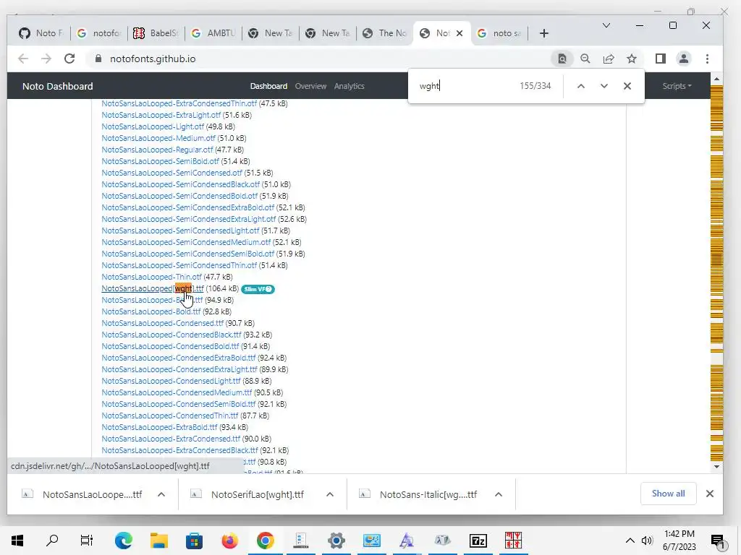Download NotoSansLaoLooped-Thin.otf
The width and height of the screenshot is (741, 555).
pyautogui.click(x=151, y=277)
